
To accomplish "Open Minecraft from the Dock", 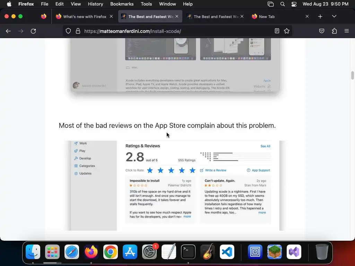I will [275, 251].
